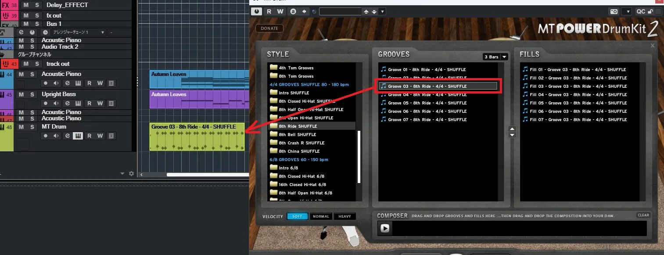Viewport: 664px width, 255px height.
Task: Mute the Upright Bass track
Action: click(22, 94)
